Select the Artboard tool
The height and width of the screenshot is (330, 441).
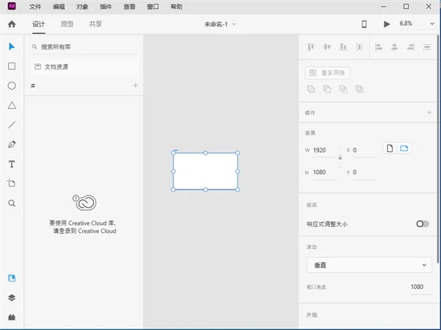pyautogui.click(x=12, y=184)
